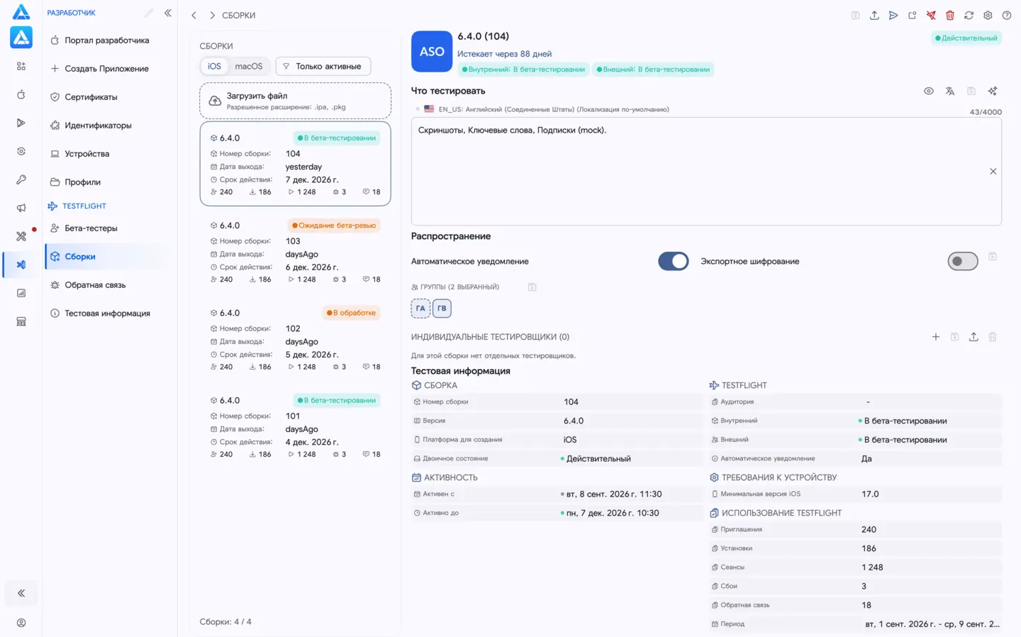
Task: Click the wrench tools icon in the left rail
Action: (x=21, y=236)
